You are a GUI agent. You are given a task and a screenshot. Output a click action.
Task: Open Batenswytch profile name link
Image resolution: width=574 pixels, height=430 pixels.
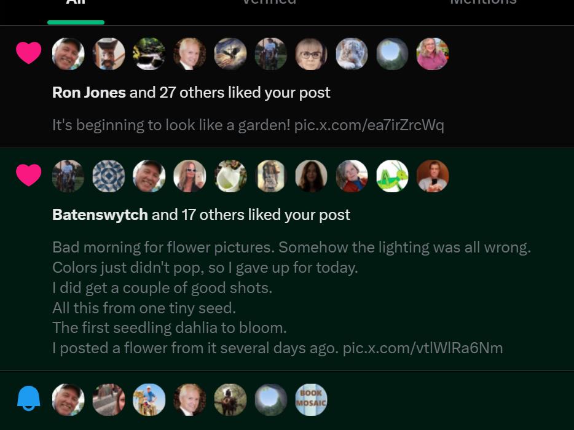(x=100, y=215)
